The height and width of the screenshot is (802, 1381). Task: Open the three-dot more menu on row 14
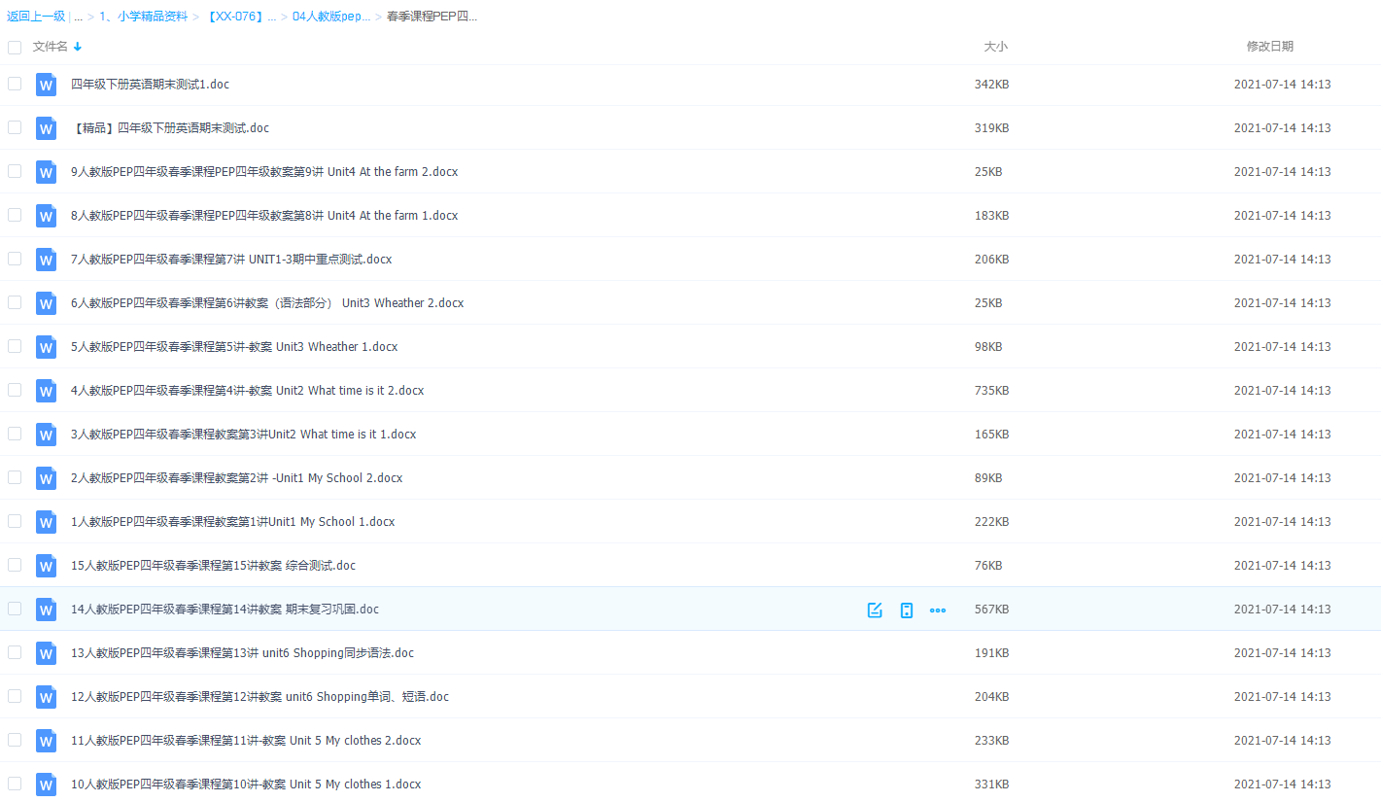click(938, 610)
